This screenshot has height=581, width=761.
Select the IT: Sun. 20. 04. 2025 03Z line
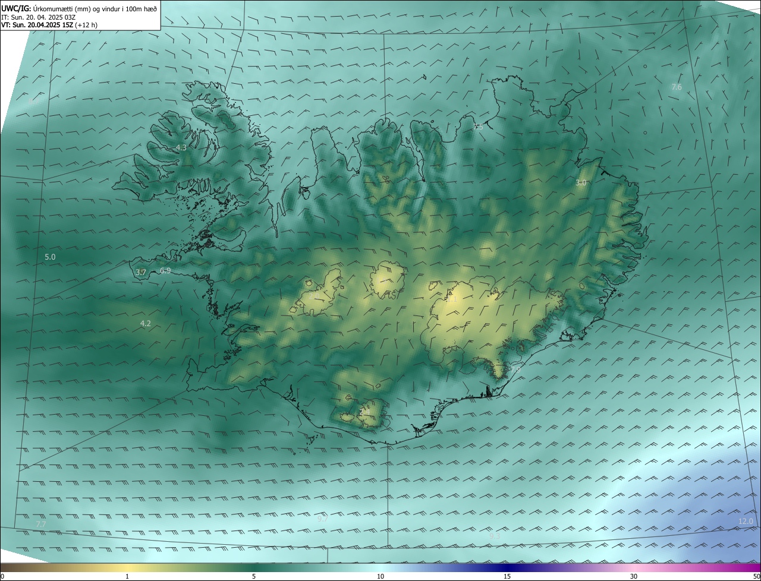[x=38, y=17]
